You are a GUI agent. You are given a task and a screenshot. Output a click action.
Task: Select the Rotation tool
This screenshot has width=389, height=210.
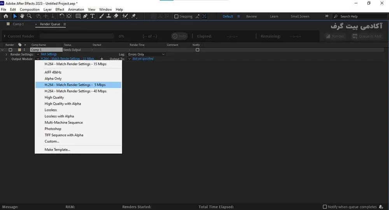tap(61, 16)
